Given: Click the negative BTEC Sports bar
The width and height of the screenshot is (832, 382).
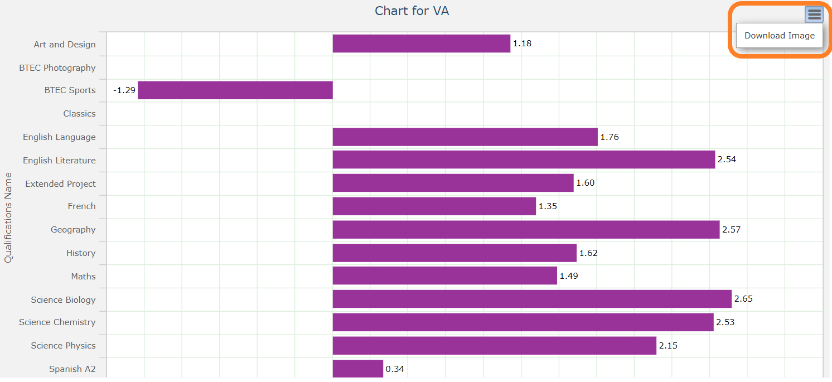Looking at the screenshot, I should click(234, 90).
